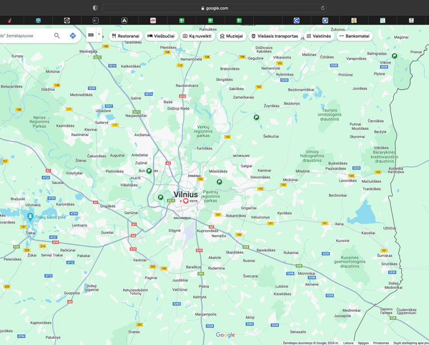The width and height of the screenshot is (429, 345).
Task: Click the Lietuva link in footer
Action: 348,343
